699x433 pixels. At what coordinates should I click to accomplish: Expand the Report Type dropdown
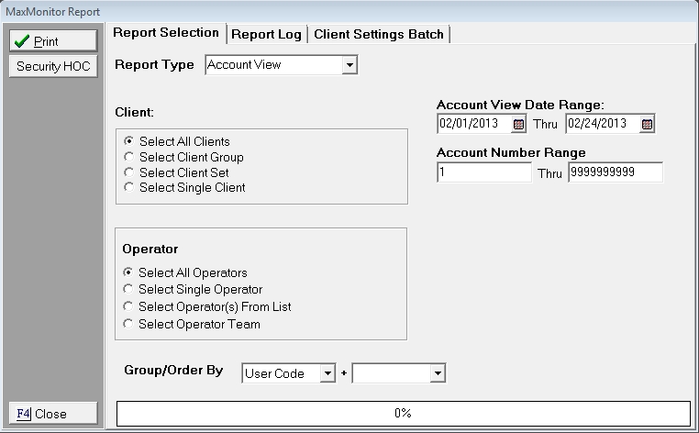click(349, 65)
